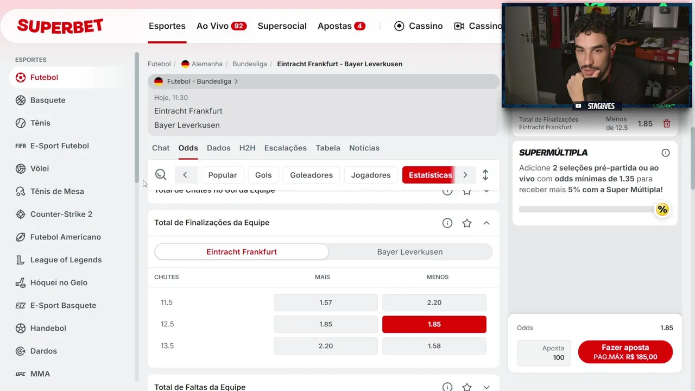The image size is (695, 391).
Task: Select the Vôlei volleyball icon
Action: (x=21, y=169)
